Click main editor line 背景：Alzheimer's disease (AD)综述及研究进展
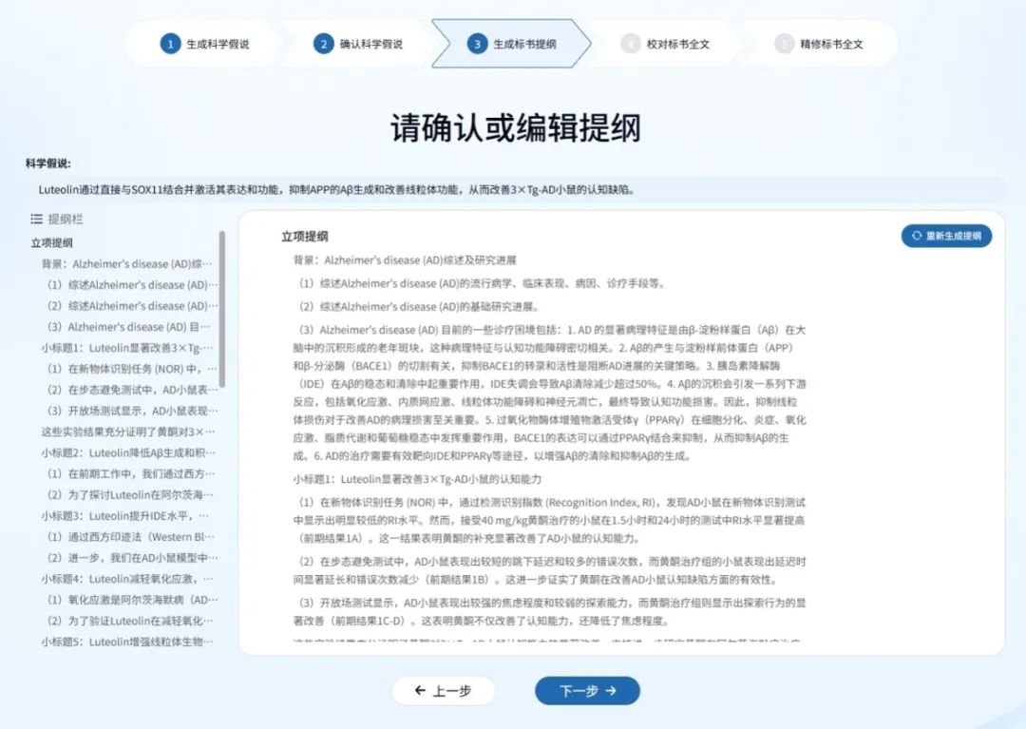1026x729 pixels. tap(405, 259)
